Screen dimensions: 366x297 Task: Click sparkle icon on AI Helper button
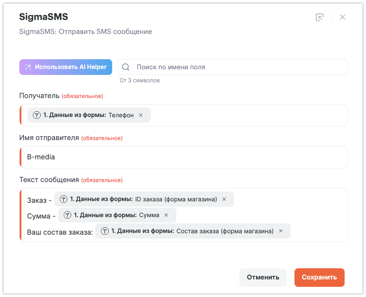[28, 67]
